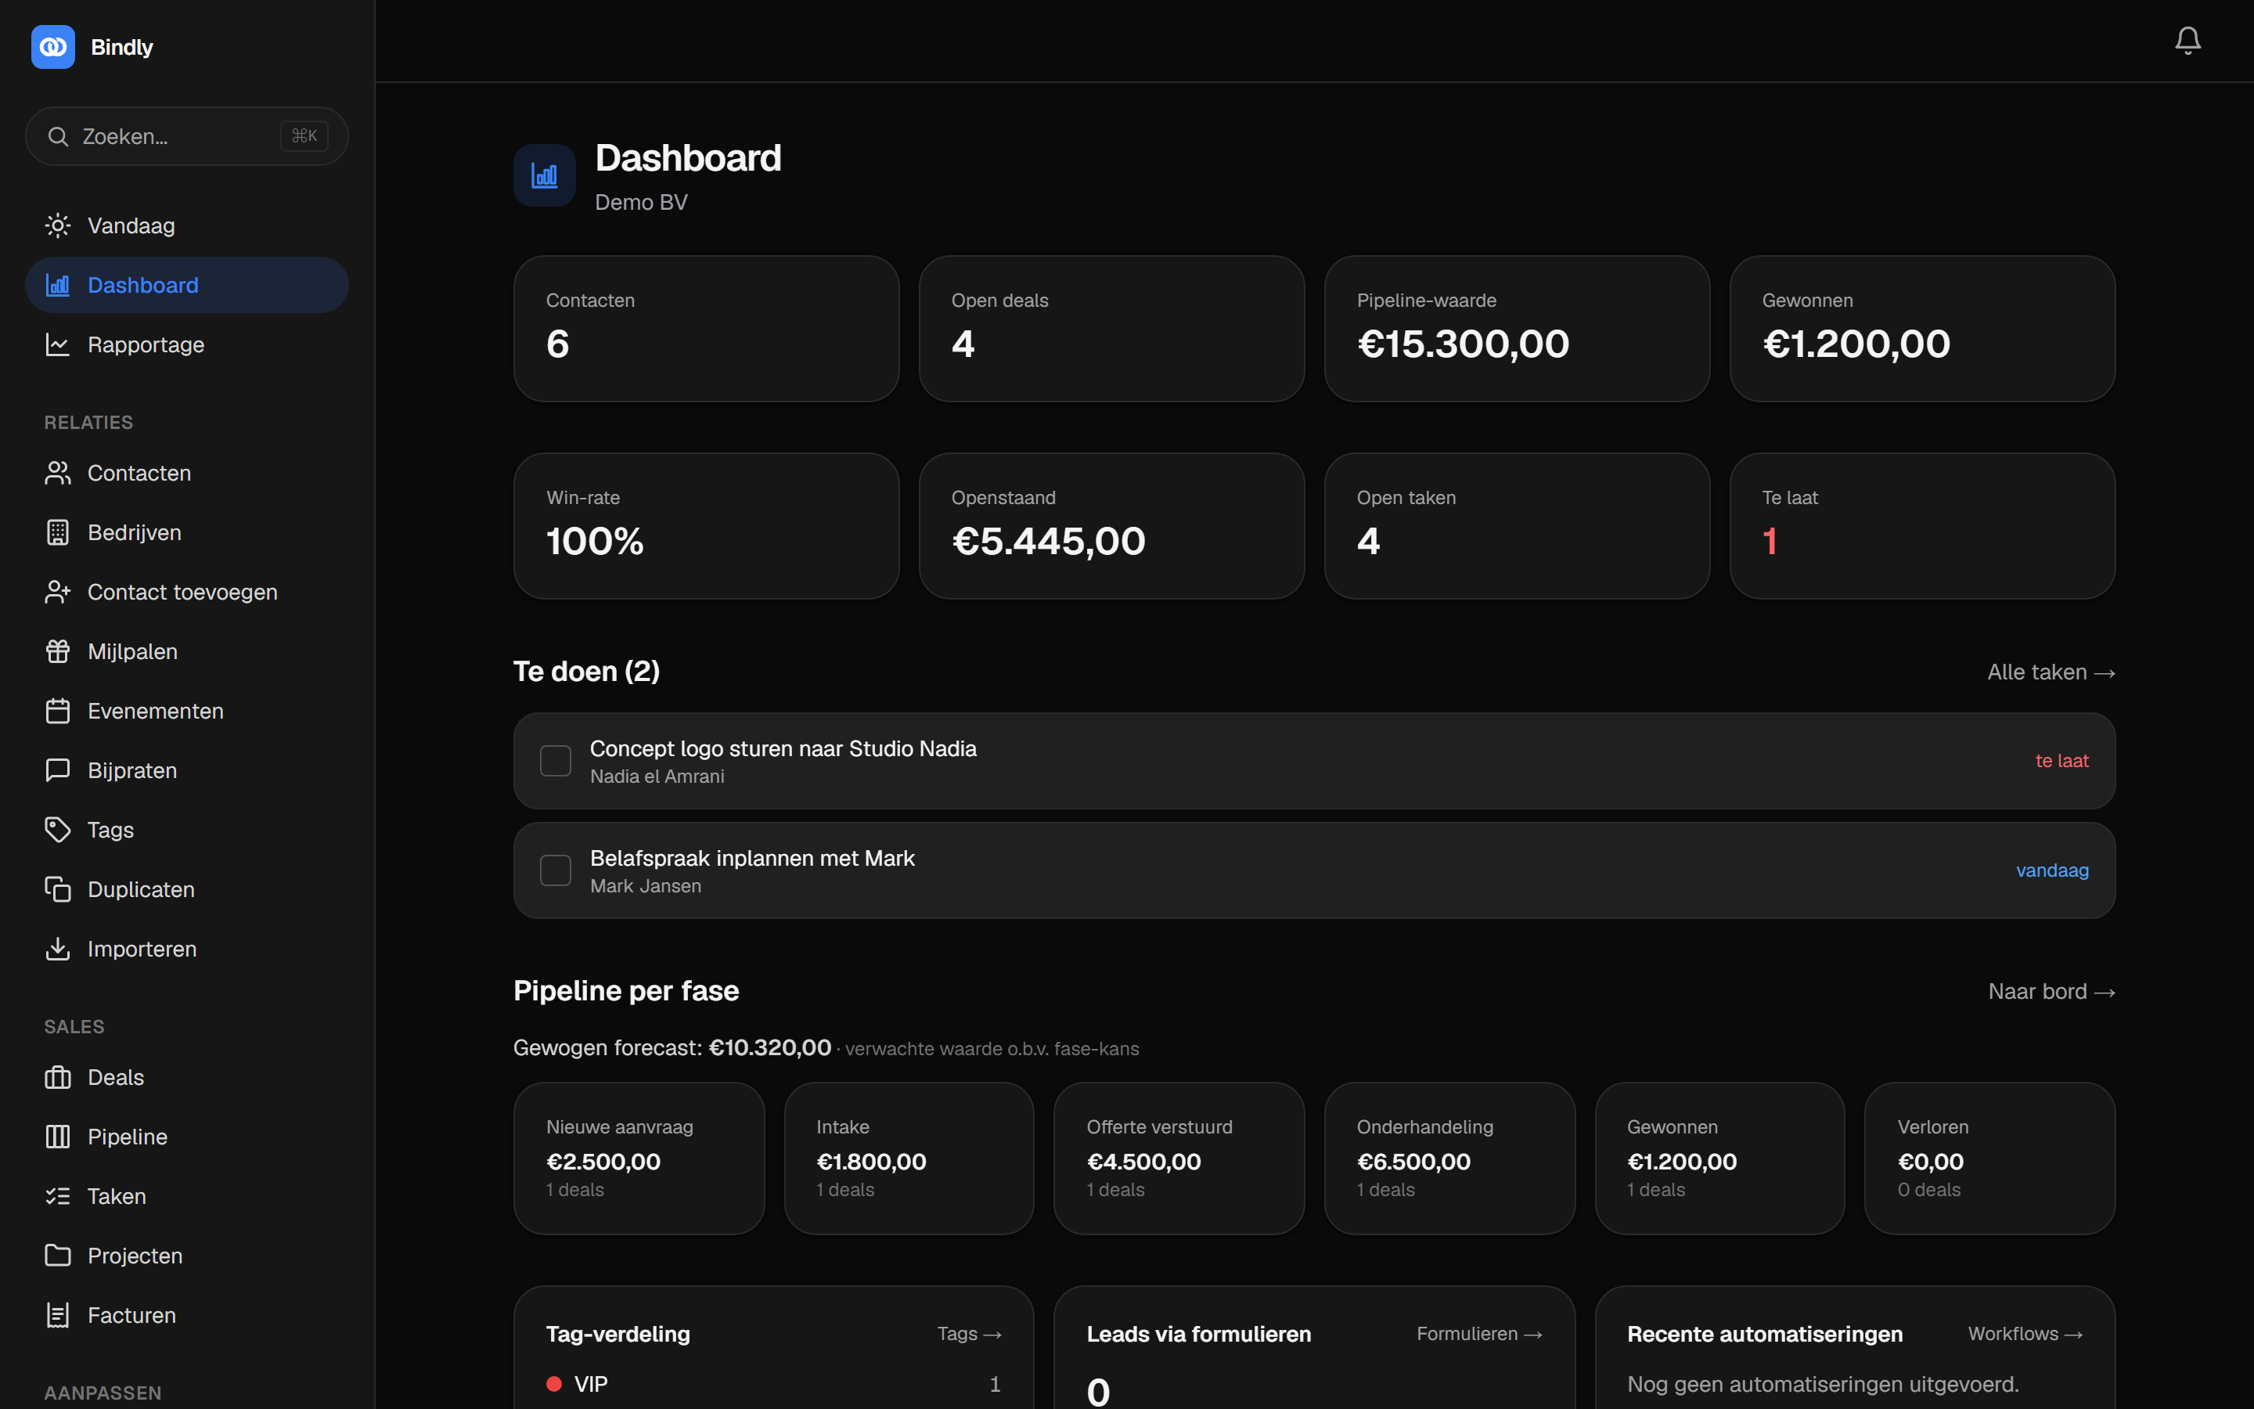Open Vandaag in the sidebar
The image size is (2254, 1409).
(187, 225)
